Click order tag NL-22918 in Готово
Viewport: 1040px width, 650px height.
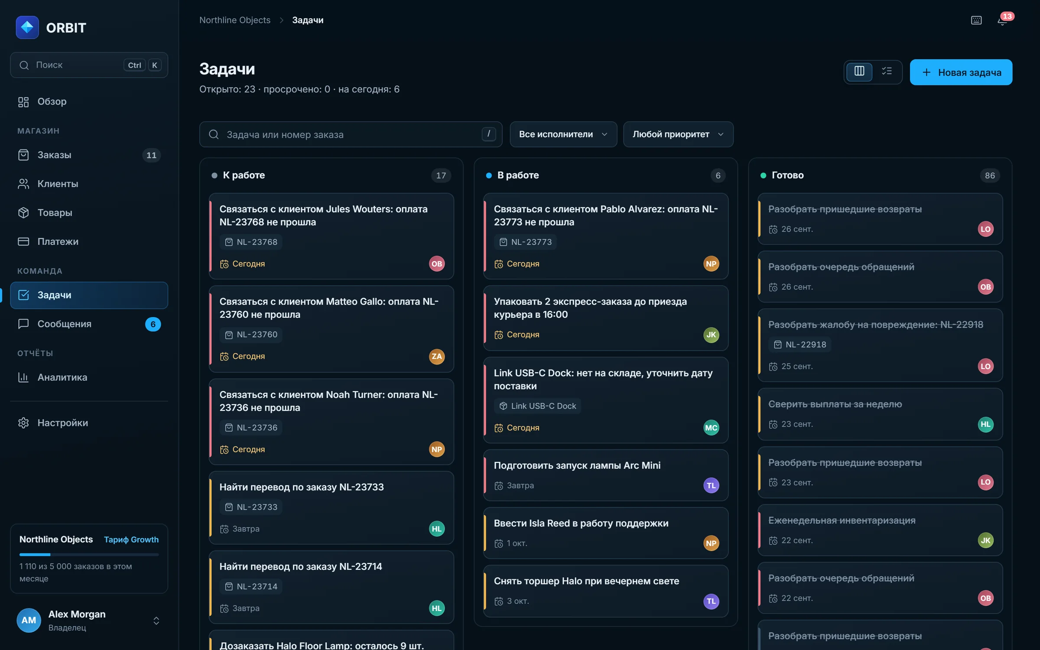(x=800, y=344)
